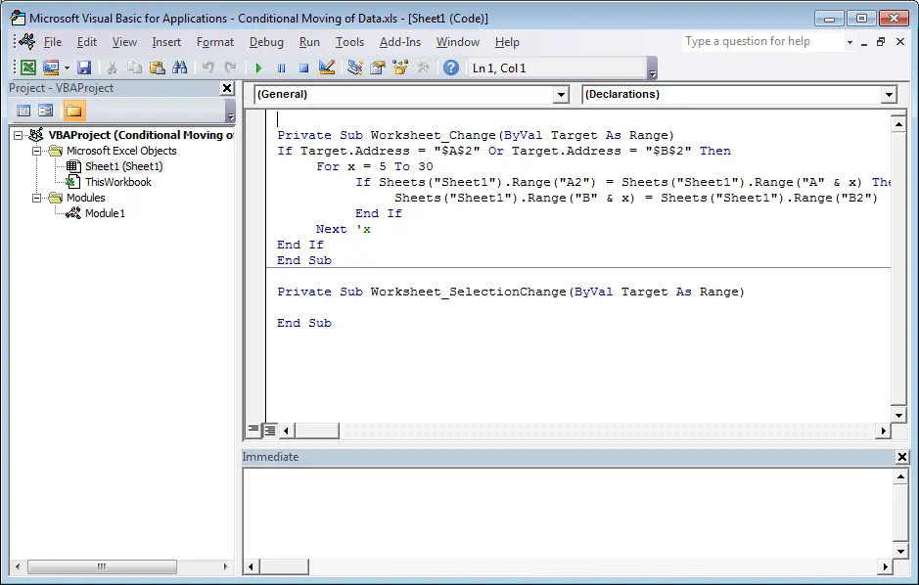Collapse Microsoft Excel Objects folder
Image resolution: width=919 pixels, height=585 pixels.
pyautogui.click(x=36, y=151)
